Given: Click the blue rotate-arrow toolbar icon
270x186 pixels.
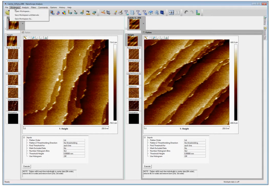Looking at the screenshot, I should pos(156,13).
